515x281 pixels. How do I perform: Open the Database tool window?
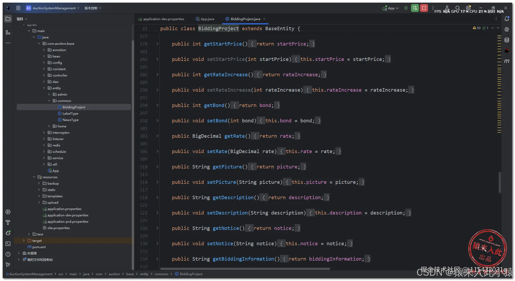coord(507,40)
